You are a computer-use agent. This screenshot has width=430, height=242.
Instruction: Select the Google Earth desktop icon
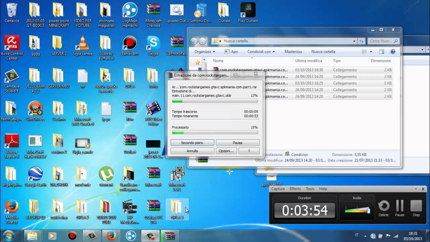point(35,177)
